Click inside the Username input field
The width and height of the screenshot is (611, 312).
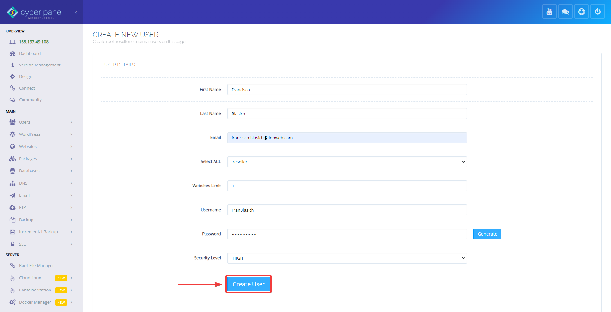point(347,210)
